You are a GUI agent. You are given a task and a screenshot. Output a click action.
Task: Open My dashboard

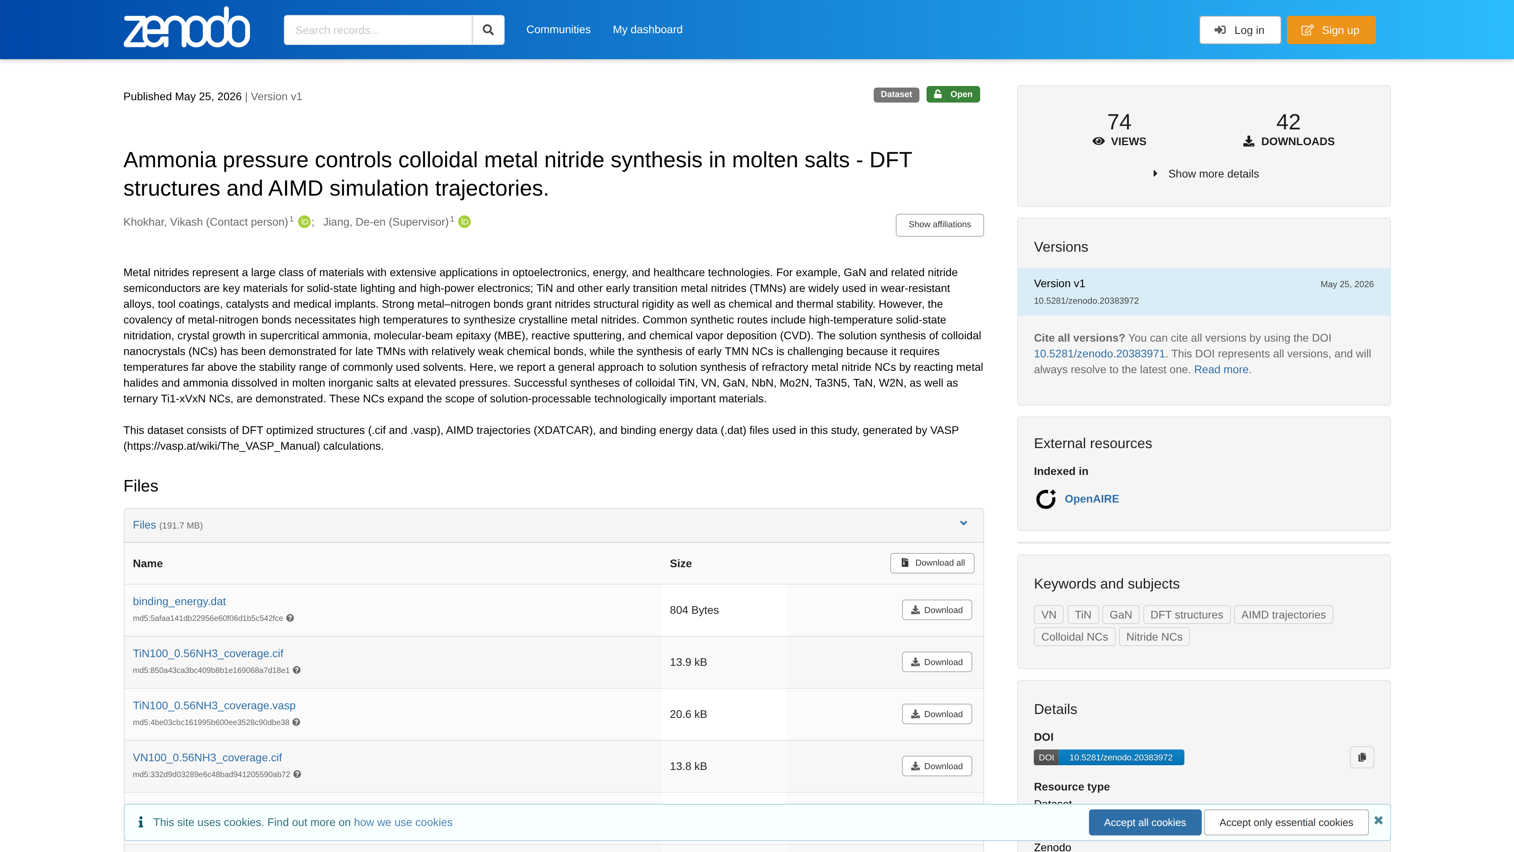tap(648, 30)
